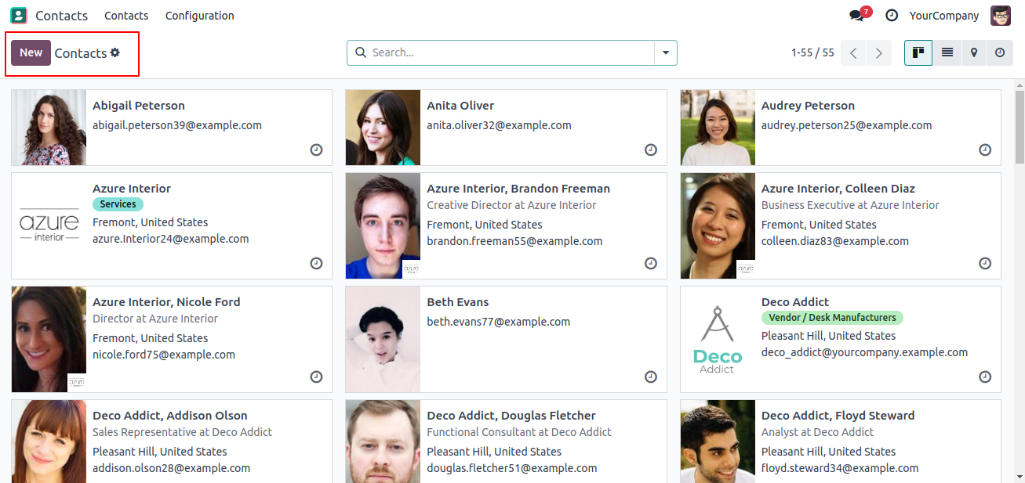Viewport: 1025px width, 483px height.
Task: Open the activities clock in top bar
Action: click(892, 16)
